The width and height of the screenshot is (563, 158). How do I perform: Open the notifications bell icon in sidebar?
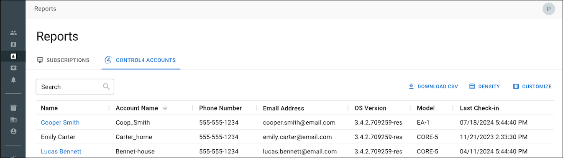pyautogui.click(x=13, y=79)
